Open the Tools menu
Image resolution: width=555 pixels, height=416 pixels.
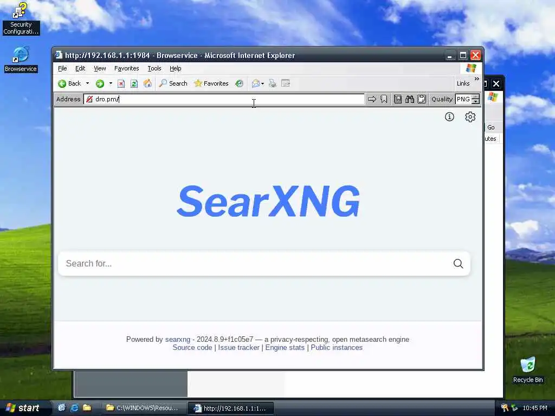tap(154, 68)
